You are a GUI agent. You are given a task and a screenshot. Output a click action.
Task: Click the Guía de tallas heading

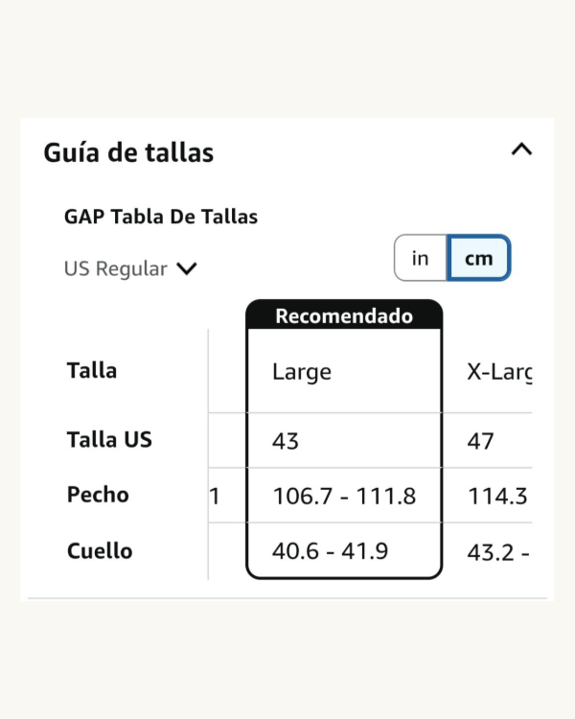[x=128, y=152]
